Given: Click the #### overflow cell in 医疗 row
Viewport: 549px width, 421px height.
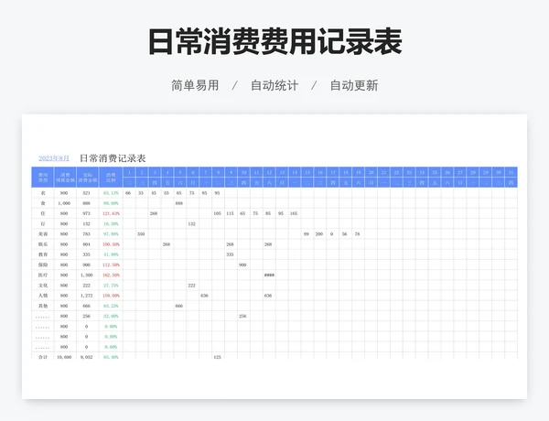Looking at the screenshot, I should (x=269, y=275).
